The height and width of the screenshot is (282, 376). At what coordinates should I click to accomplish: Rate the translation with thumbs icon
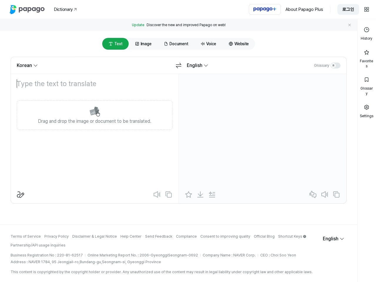click(x=313, y=194)
